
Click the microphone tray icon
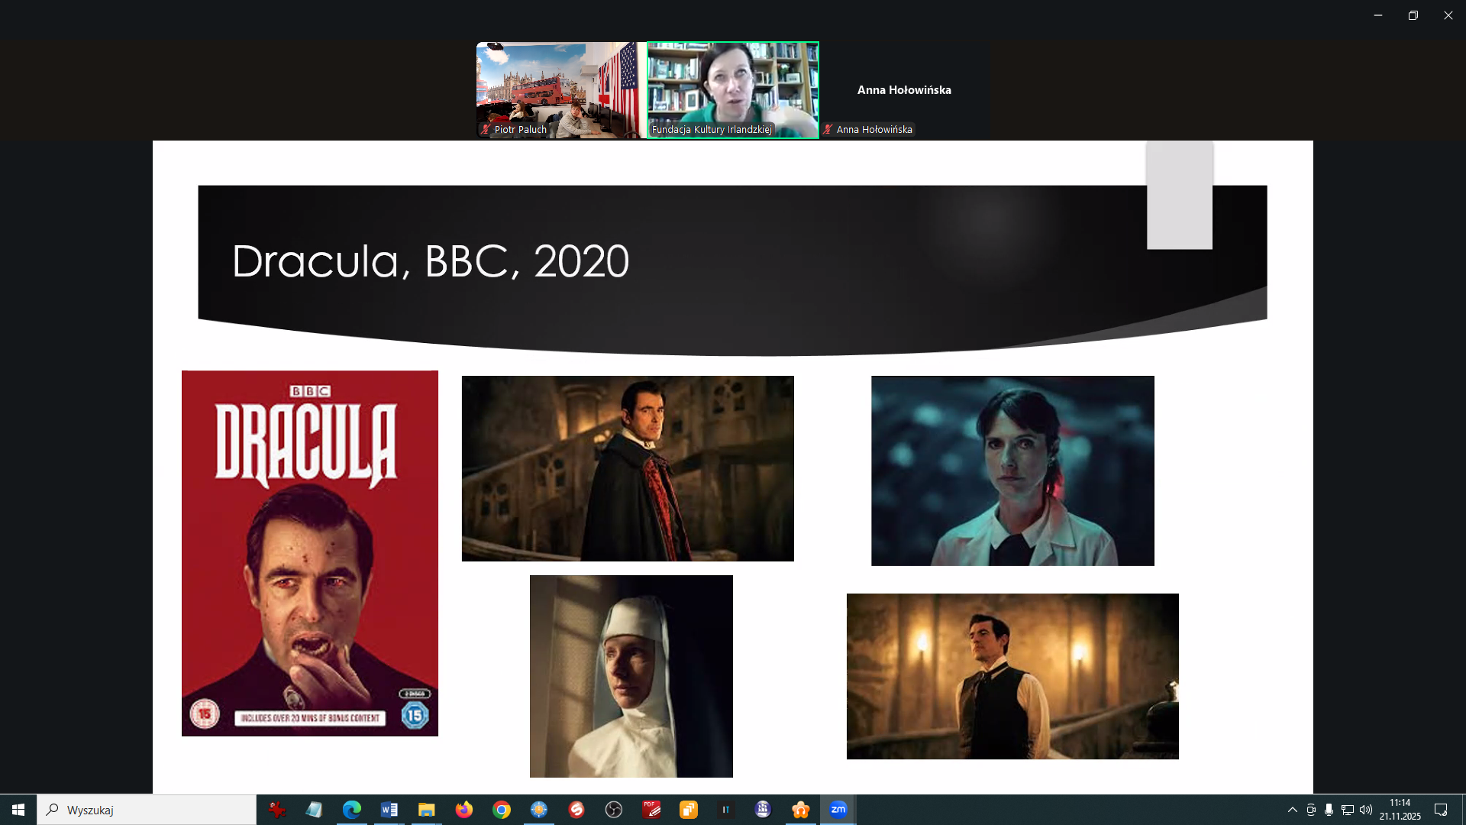click(x=1329, y=810)
